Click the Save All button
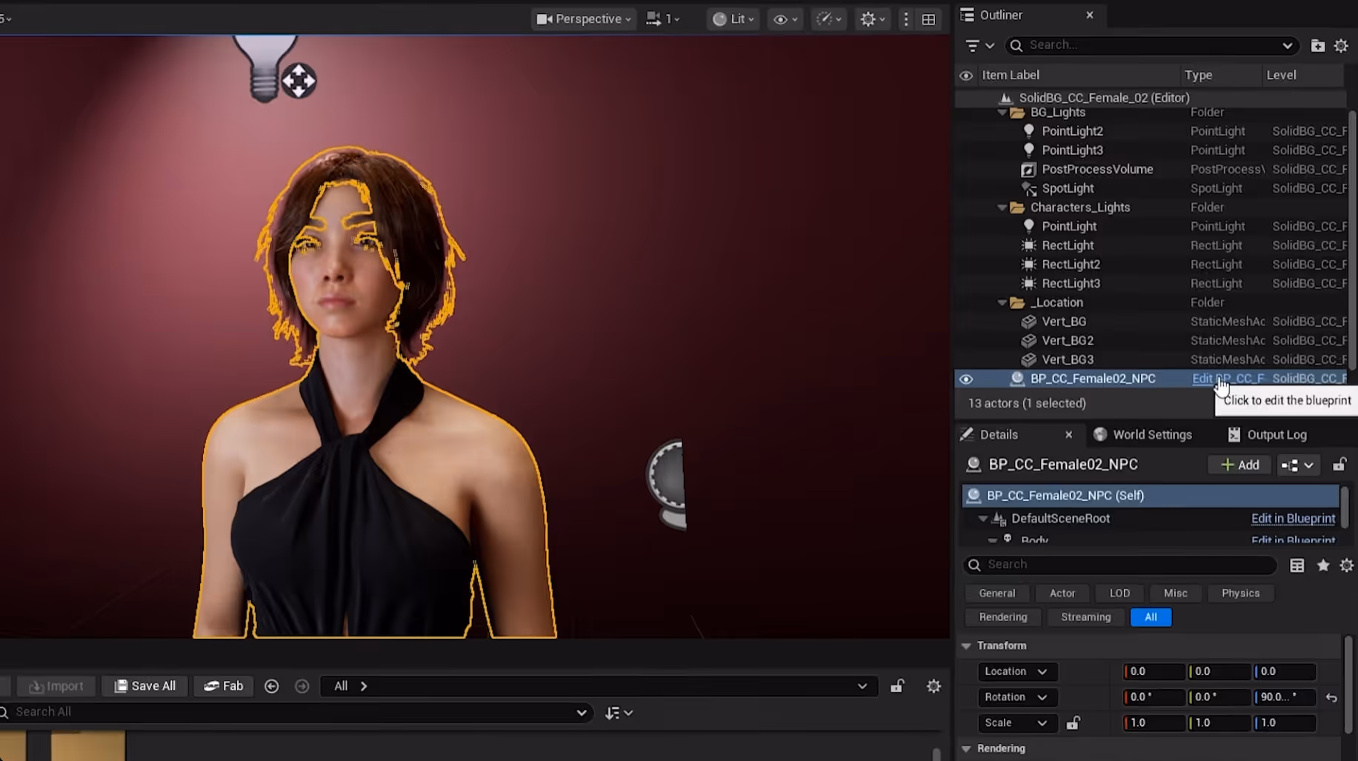The image size is (1358, 761). [x=145, y=686]
